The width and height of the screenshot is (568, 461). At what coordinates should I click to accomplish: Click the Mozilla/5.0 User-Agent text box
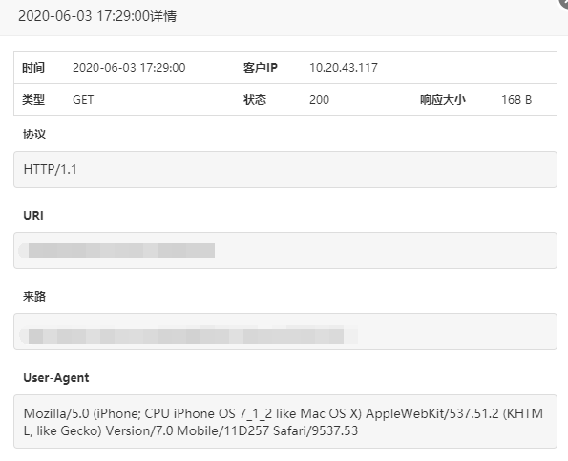click(285, 422)
